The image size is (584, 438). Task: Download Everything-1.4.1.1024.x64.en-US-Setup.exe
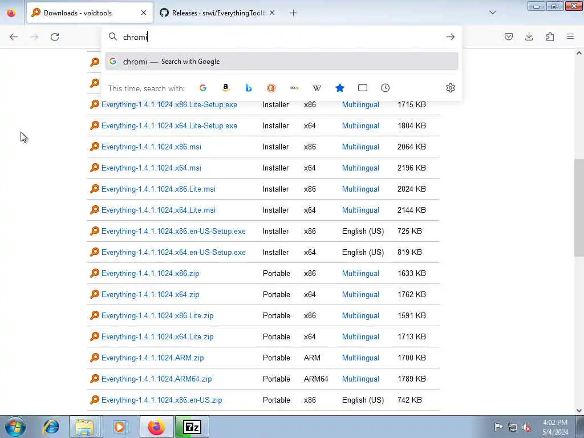(173, 253)
